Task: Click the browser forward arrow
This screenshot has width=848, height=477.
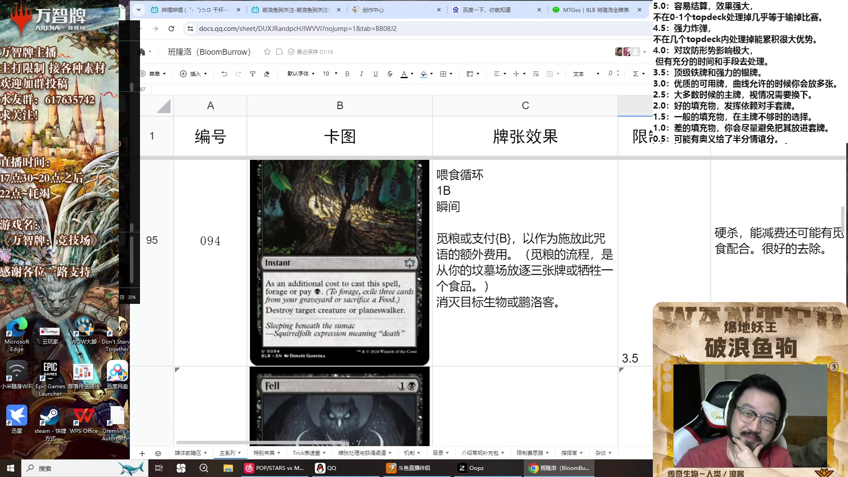Action: 155,29
